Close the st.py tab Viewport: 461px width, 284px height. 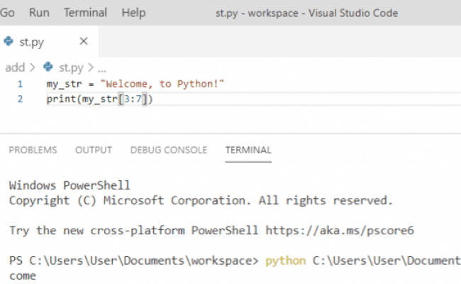pyautogui.click(x=84, y=41)
